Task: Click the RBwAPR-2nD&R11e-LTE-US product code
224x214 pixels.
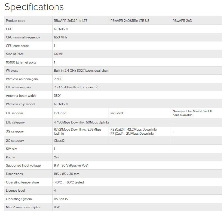Action: click(x=129, y=21)
